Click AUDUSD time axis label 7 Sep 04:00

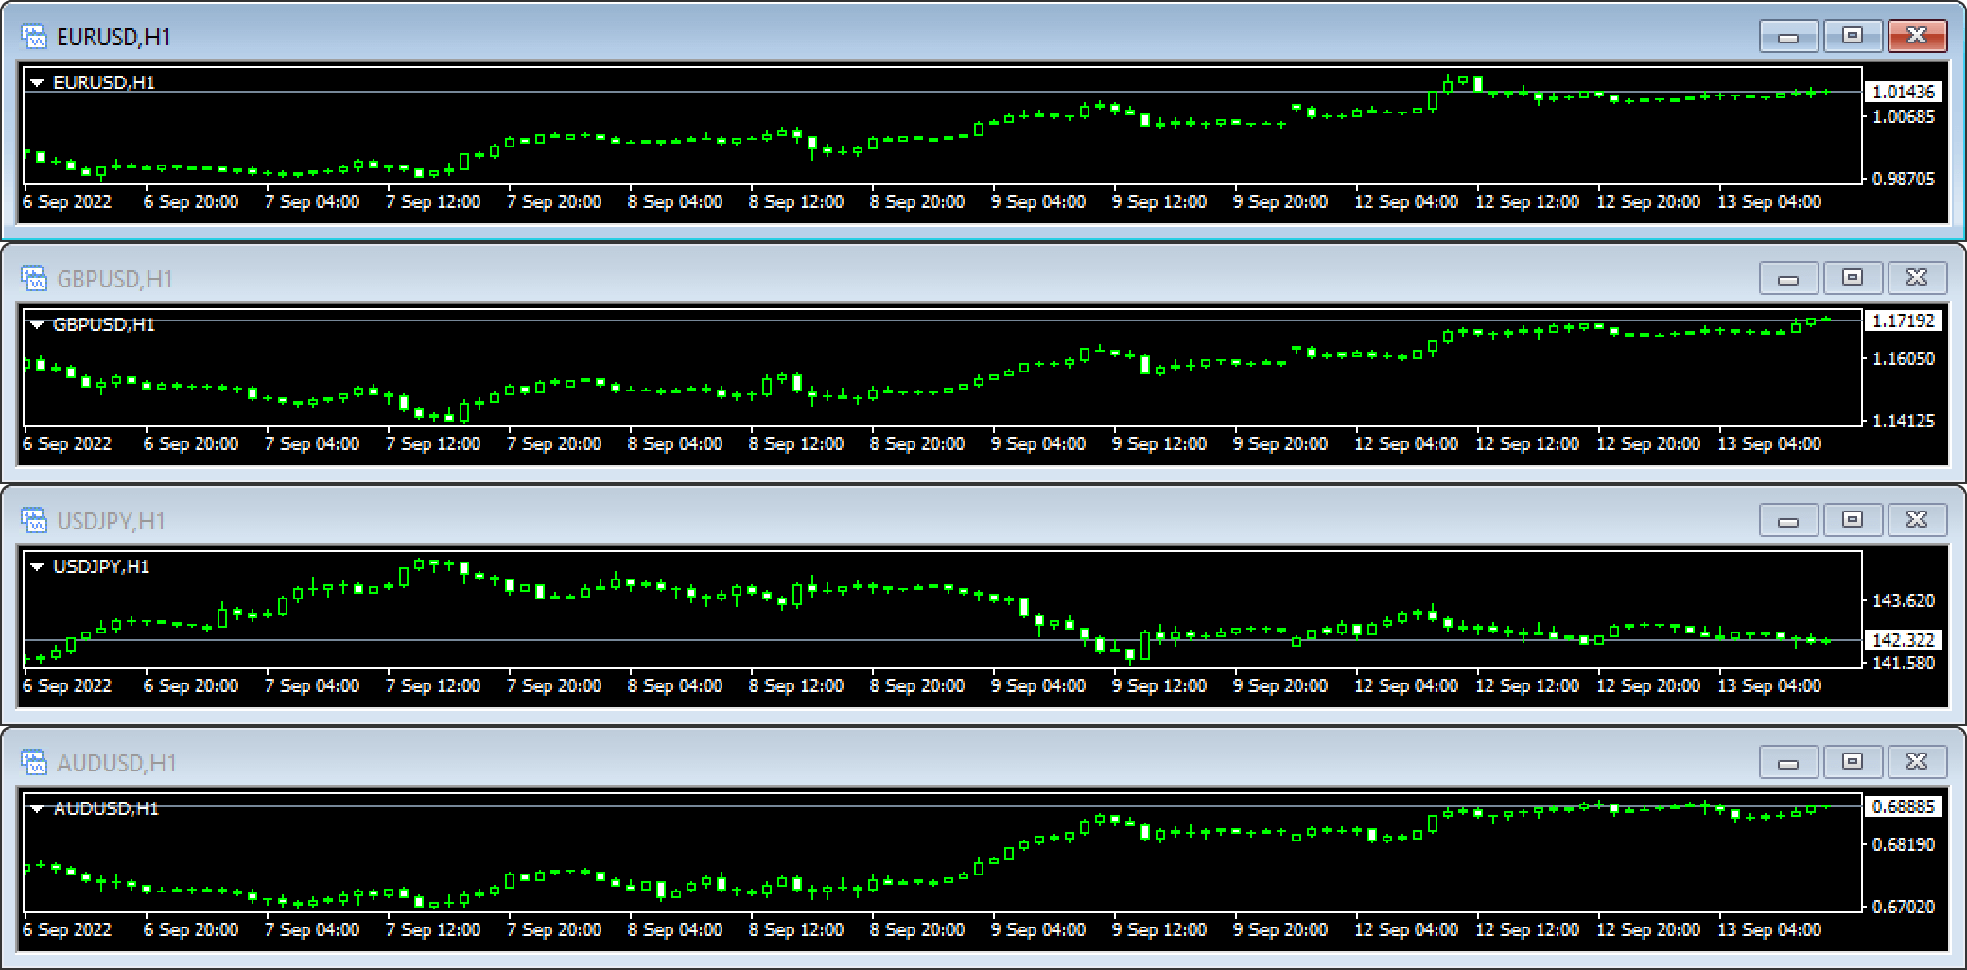pyautogui.click(x=312, y=930)
